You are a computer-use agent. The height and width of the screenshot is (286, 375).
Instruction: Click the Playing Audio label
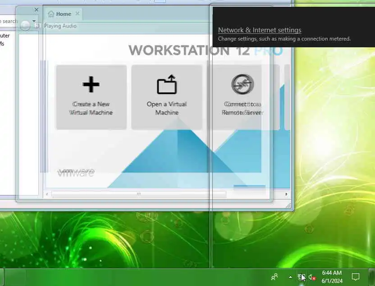[x=60, y=26]
